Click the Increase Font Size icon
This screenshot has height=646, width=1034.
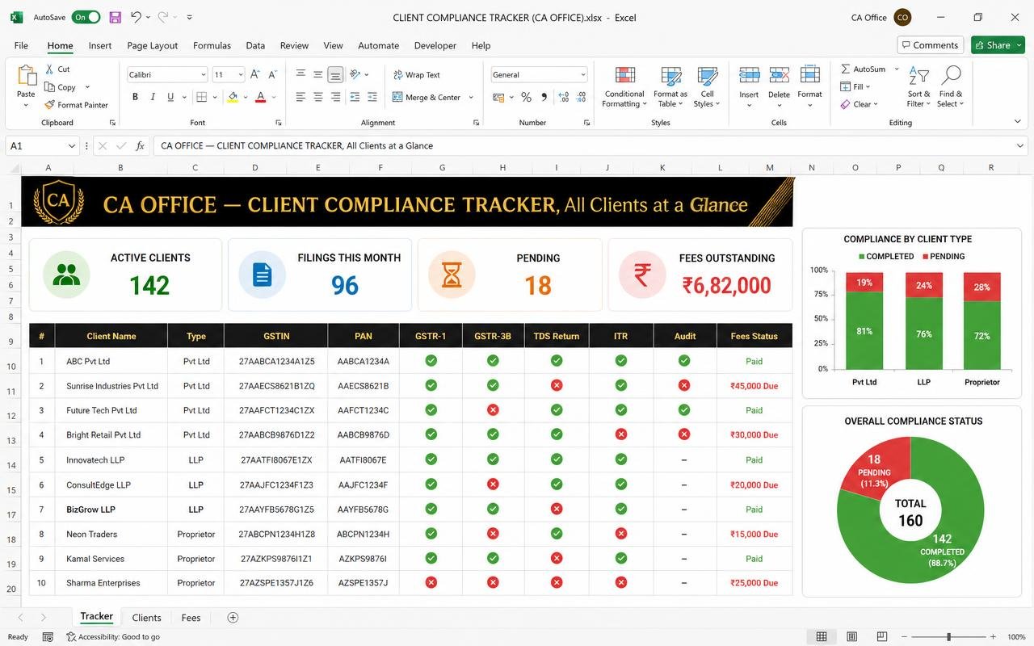[x=255, y=74]
